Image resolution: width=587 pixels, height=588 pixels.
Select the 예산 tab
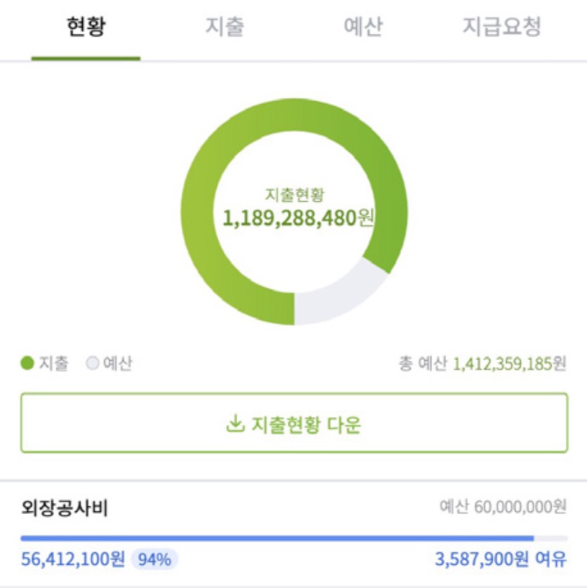pos(363,27)
